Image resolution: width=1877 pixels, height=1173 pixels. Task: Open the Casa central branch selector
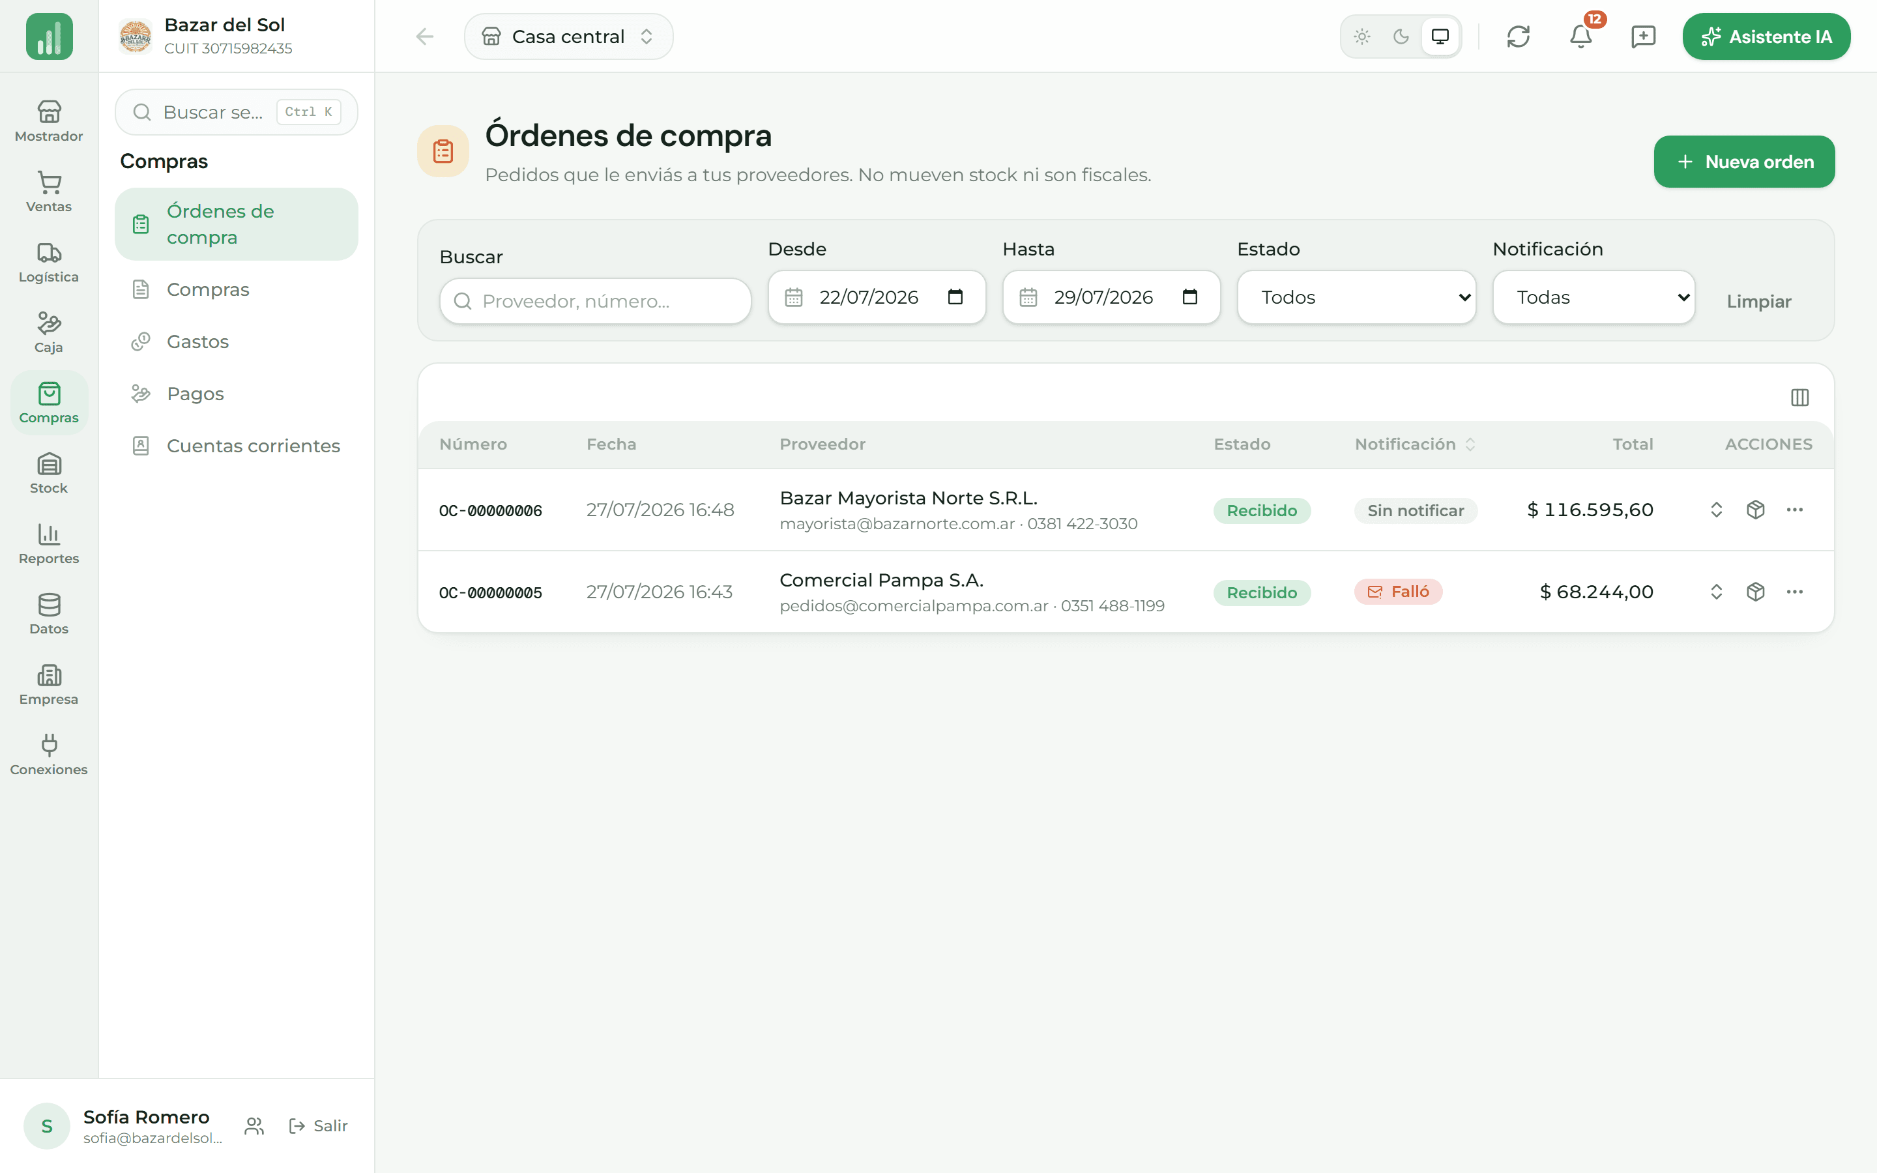(x=568, y=36)
